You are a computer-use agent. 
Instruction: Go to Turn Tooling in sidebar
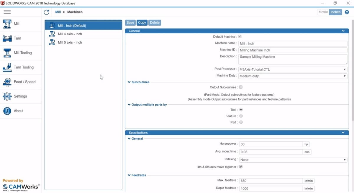(x=21, y=67)
